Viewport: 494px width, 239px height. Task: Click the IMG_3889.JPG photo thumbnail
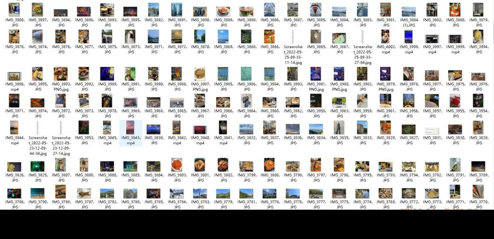pos(223,11)
